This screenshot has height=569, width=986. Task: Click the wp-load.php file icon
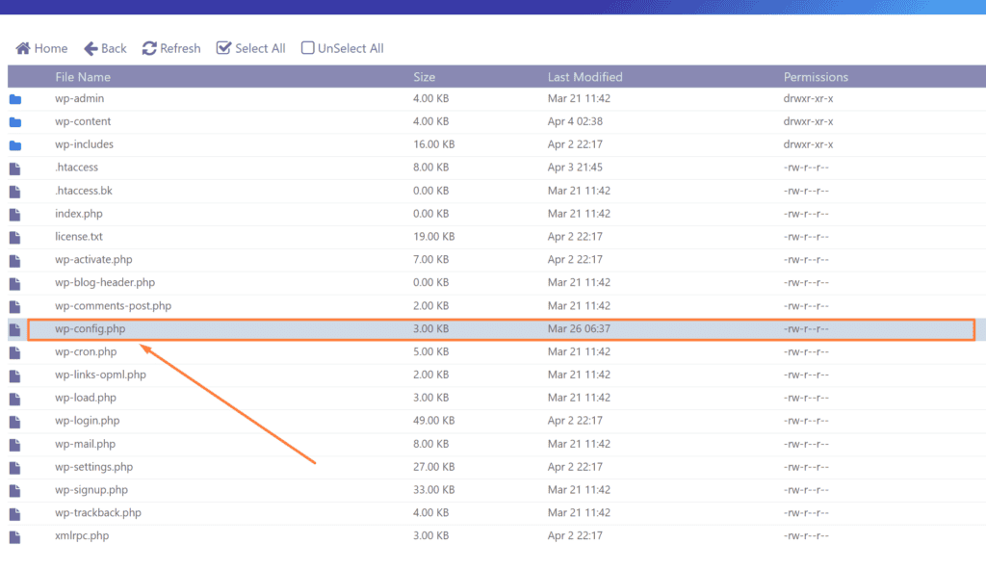[x=15, y=399]
